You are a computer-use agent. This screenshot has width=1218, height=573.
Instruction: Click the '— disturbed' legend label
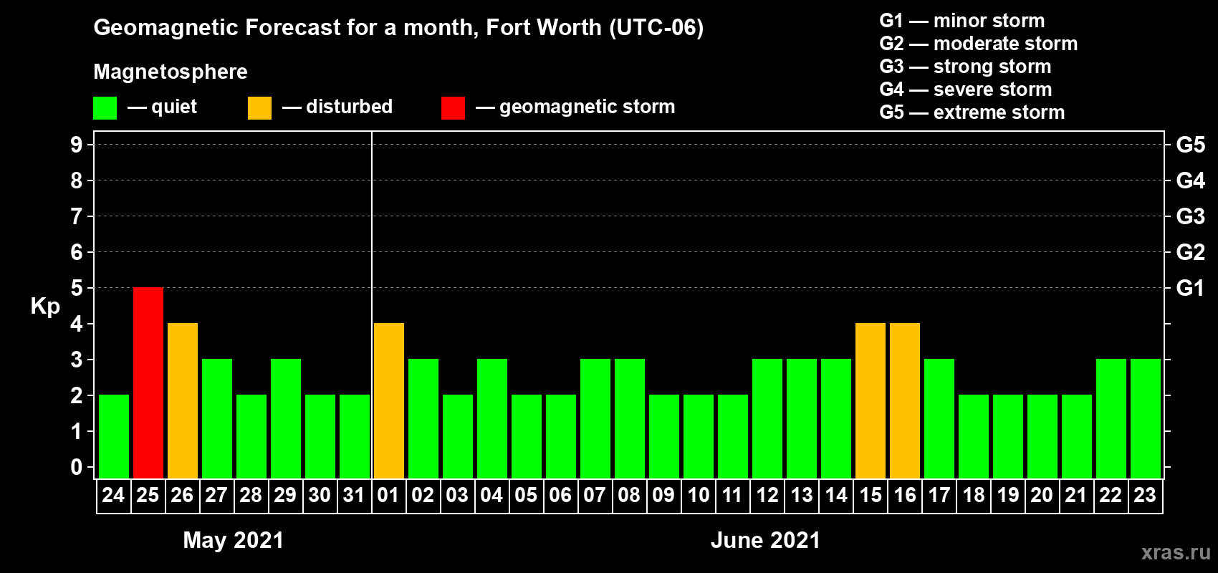pyautogui.click(x=337, y=107)
